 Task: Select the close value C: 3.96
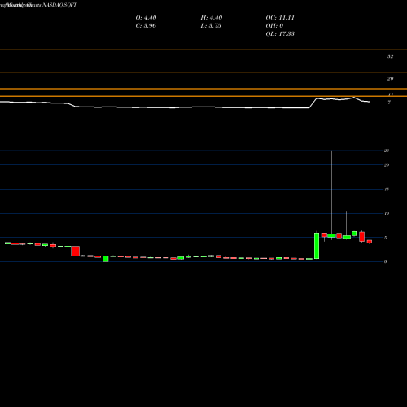[146, 26]
